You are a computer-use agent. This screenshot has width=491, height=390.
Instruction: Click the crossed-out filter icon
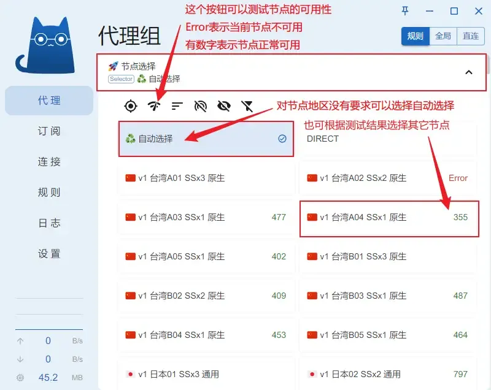(x=247, y=106)
